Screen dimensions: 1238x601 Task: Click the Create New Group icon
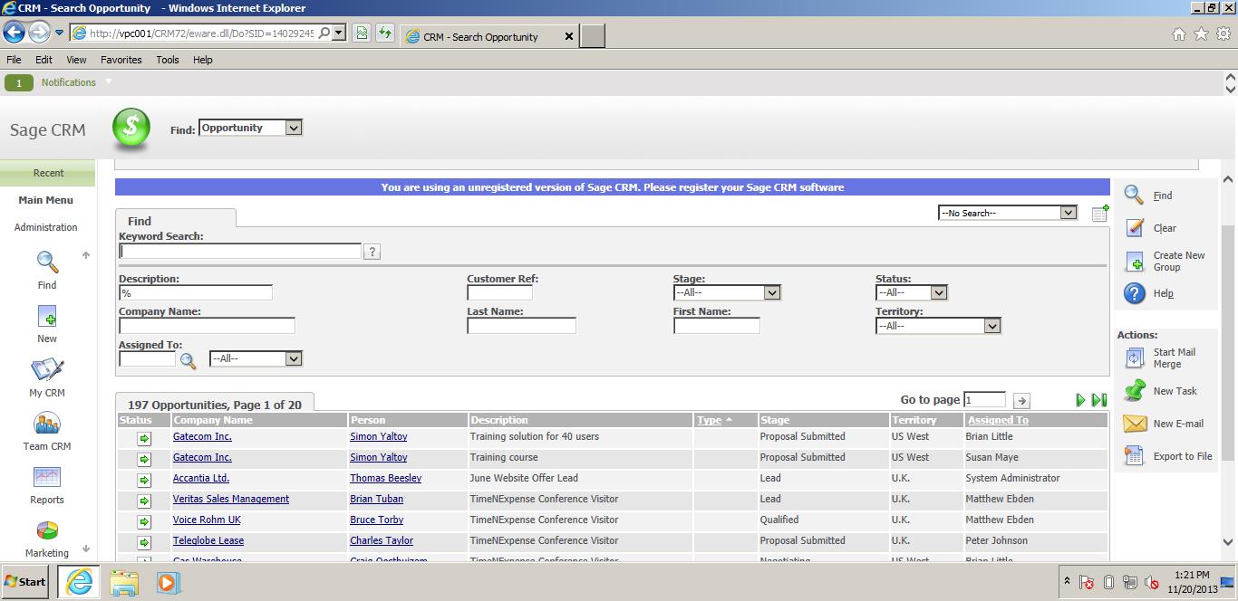tap(1135, 262)
